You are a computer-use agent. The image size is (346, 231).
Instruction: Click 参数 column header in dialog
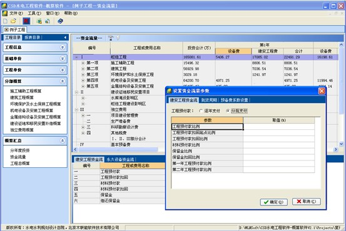[x=208, y=120]
